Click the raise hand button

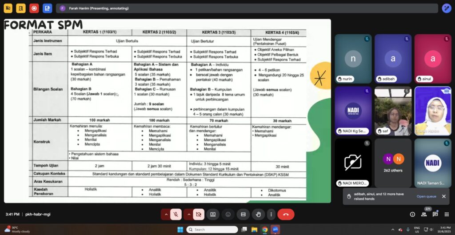click(x=258, y=215)
